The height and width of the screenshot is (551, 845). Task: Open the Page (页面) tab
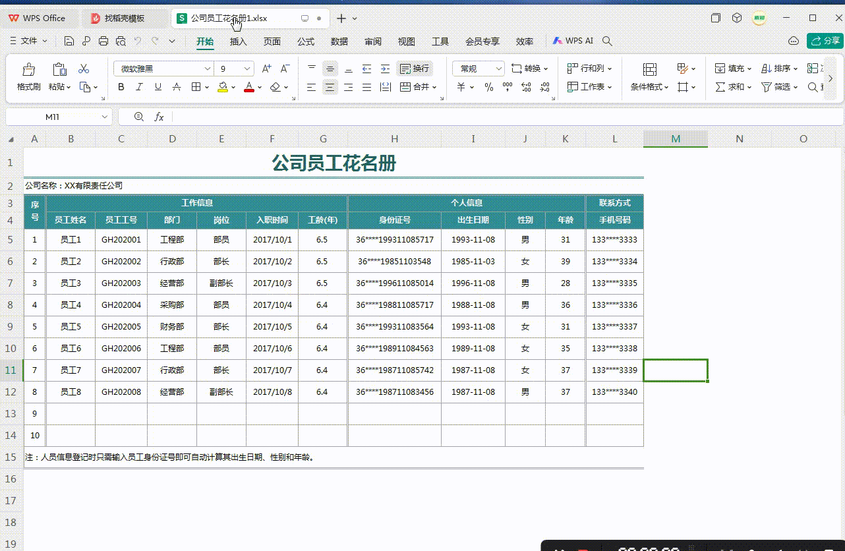coord(272,41)
